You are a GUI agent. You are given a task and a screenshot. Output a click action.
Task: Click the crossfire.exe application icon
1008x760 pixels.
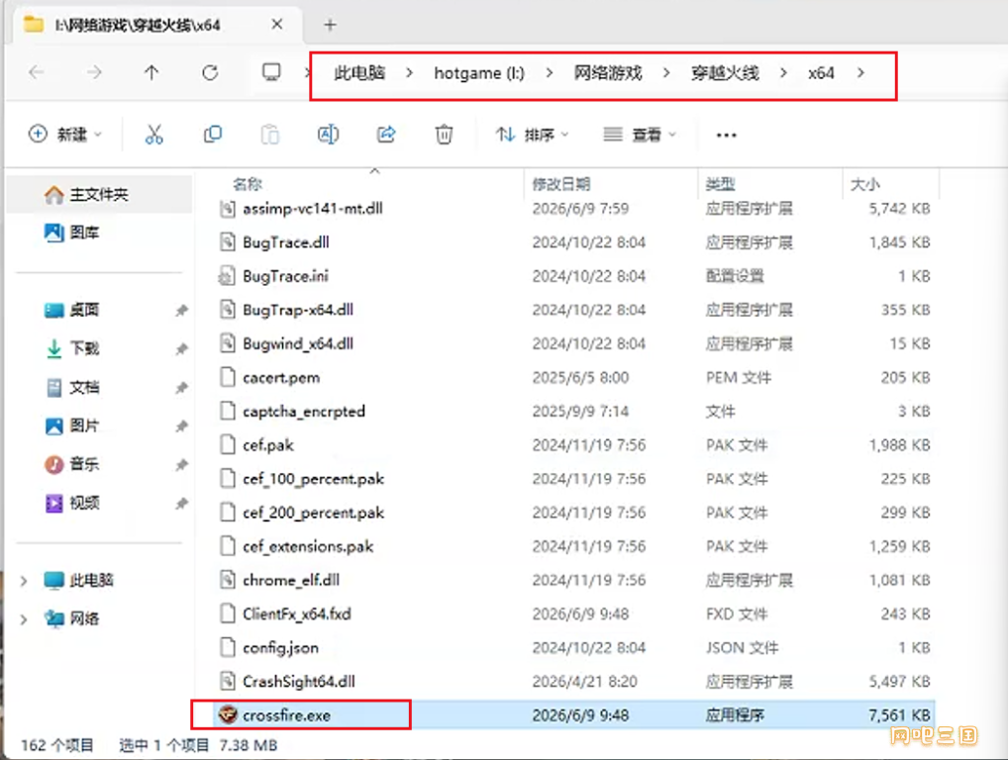[228, 714]
